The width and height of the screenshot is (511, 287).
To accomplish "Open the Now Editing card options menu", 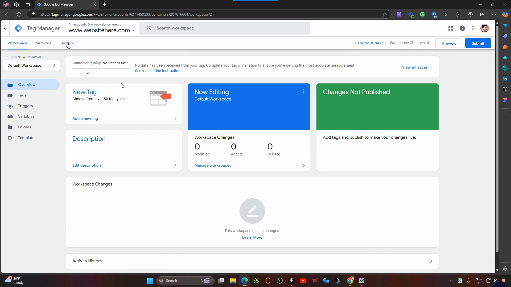I will pyautogui.click(x=304, y=92).
